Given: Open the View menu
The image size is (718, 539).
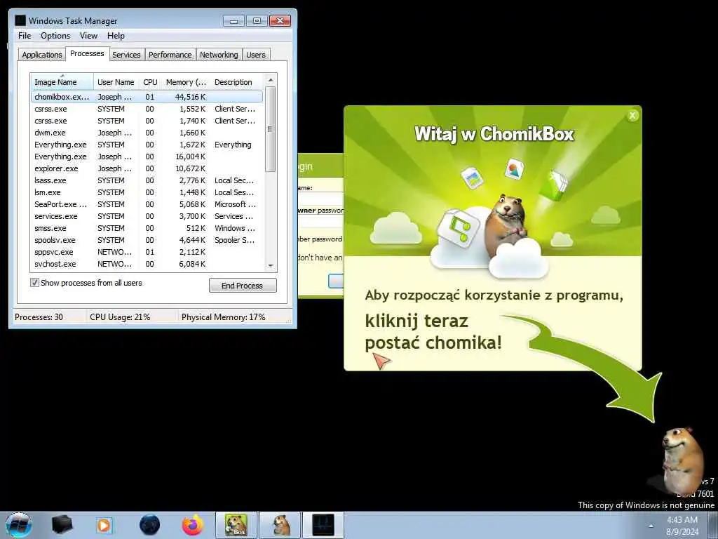Looking at the screenshot, I should [x=88, y=36].
